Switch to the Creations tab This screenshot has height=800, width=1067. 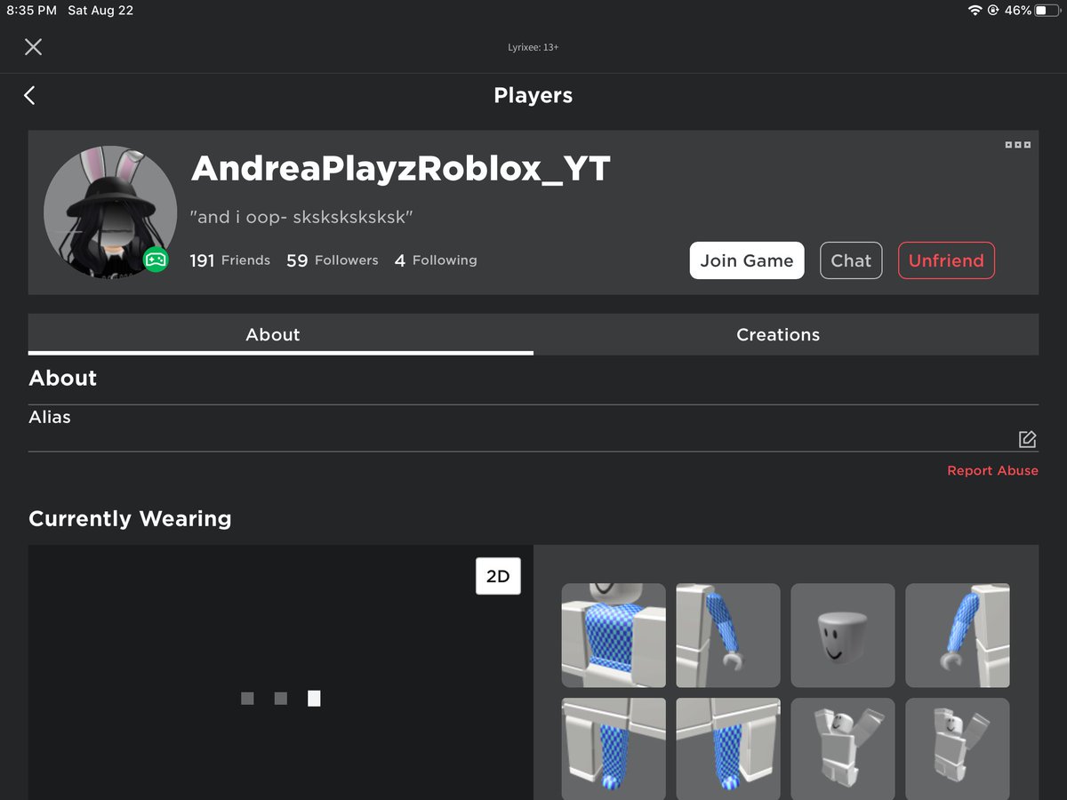coord(778,334)
